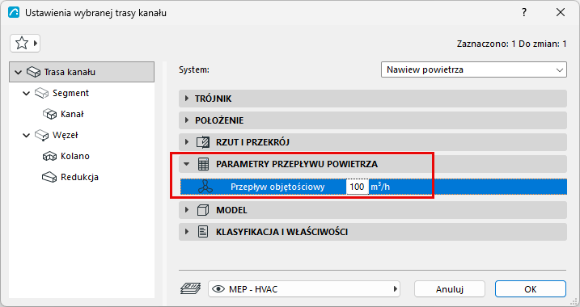Open the arrow next to the Favorites star
This screenshot has width=580, height=307.
(36, 44)
